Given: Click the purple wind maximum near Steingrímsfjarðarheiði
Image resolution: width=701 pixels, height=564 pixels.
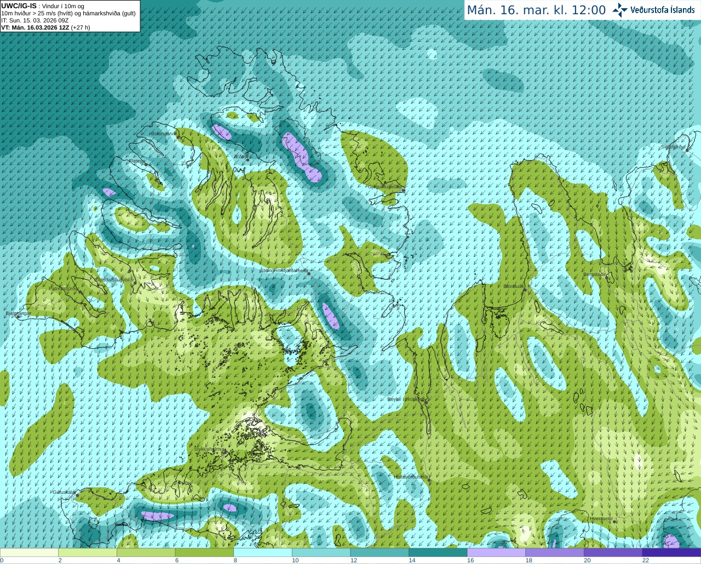Looking at the screenshot, I should tap(331, 316).
